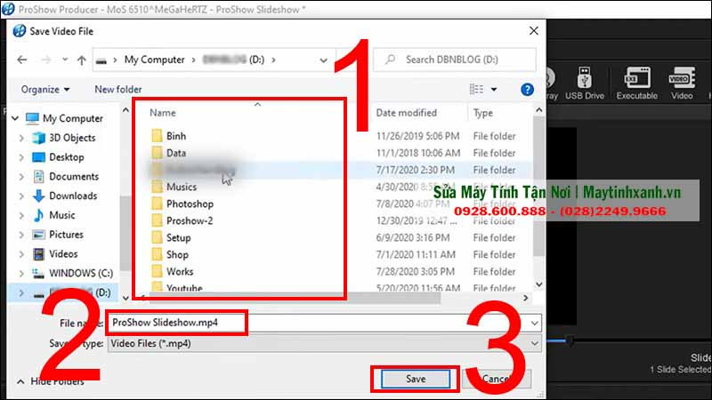Screen dimensions: 712x400
Task: Click the scroll right arrow of file list
Action: click(525, 298)
